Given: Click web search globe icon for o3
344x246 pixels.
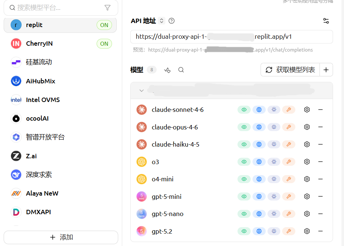Looking at the screenshot, I should (259, 162).
